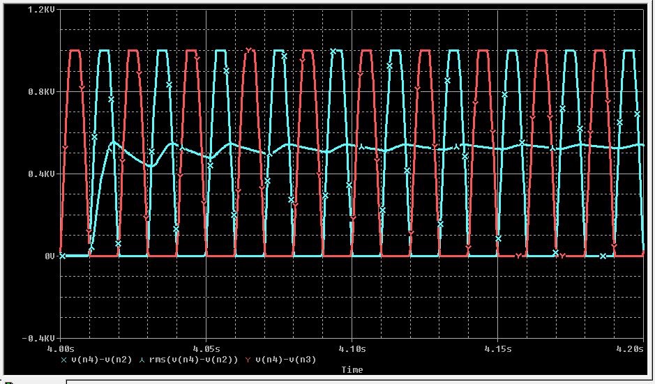Click the Time x-axis title
The height and width of the screenshot is (384, 655).
click(351, 369)
